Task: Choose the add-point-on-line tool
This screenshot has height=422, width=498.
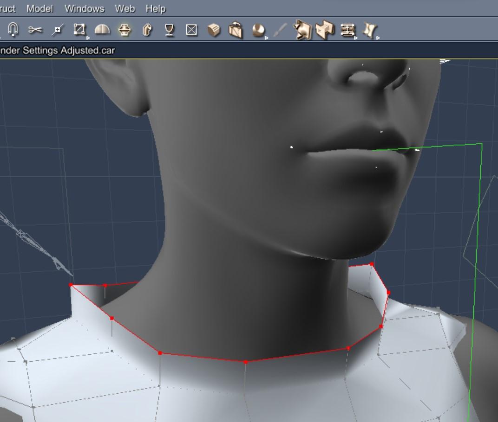Action: point(58,30)
